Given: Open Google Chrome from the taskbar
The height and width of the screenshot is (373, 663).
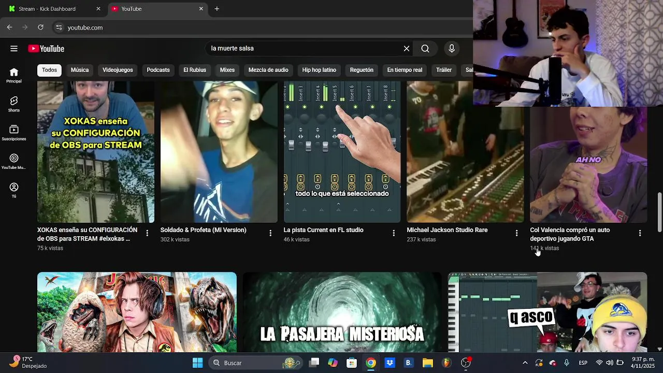Looking at the screenshot, I should 371,363.
